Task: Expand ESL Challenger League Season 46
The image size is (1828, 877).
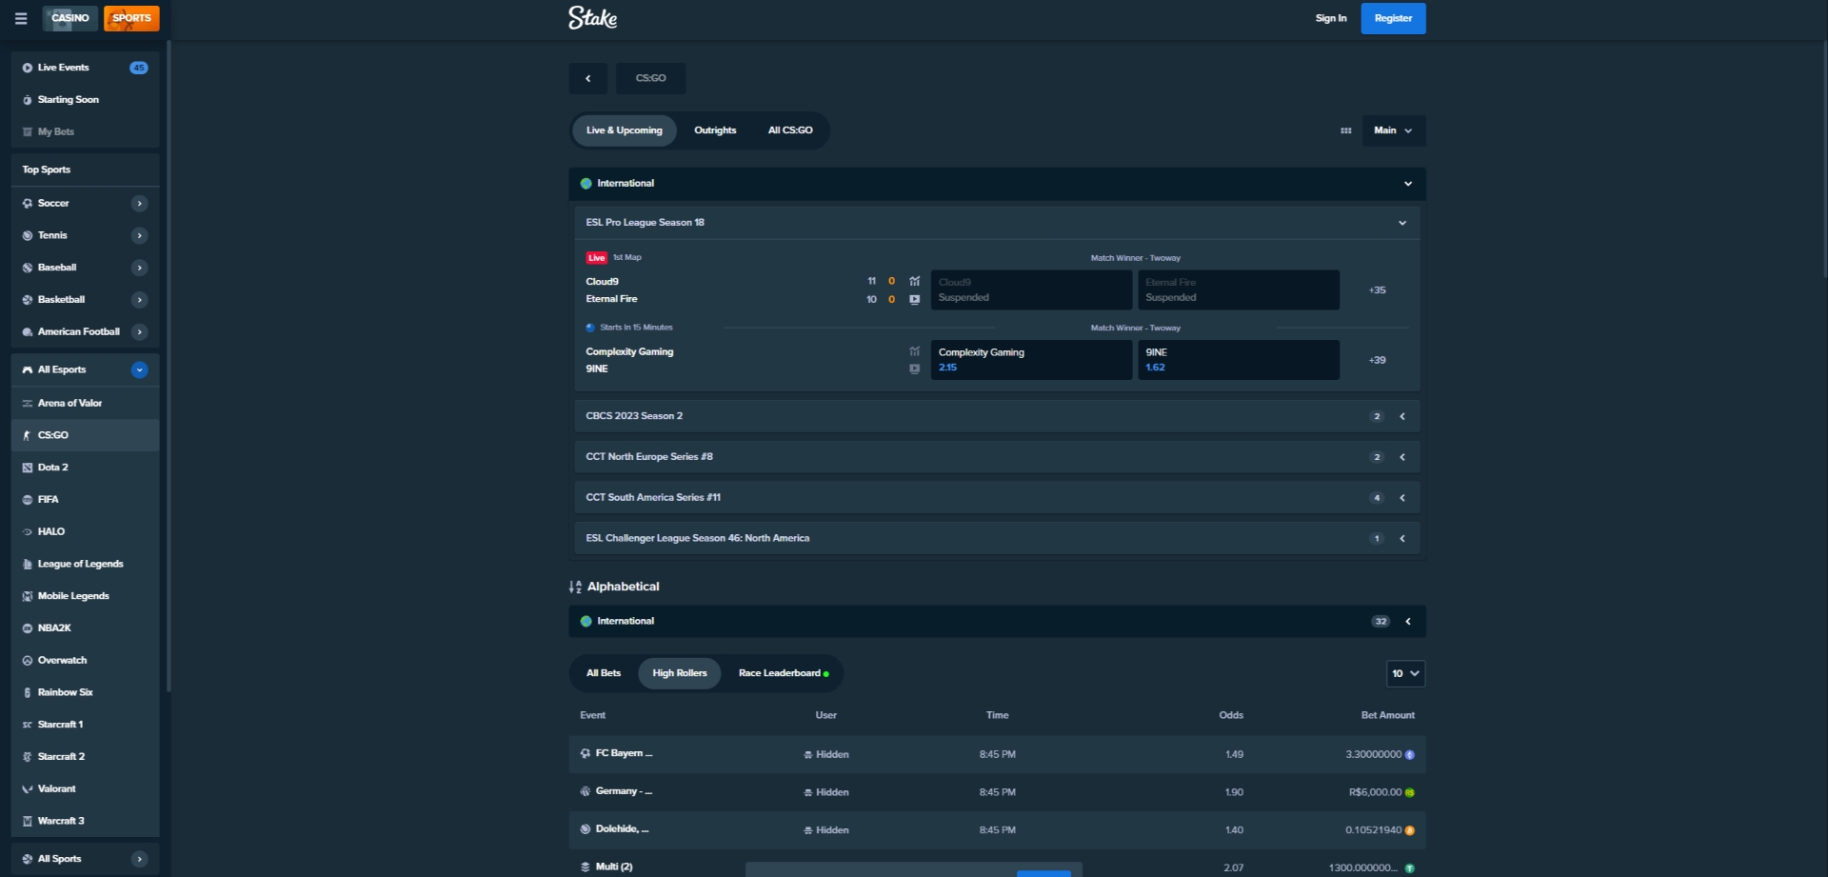Action: point(1402,539)
